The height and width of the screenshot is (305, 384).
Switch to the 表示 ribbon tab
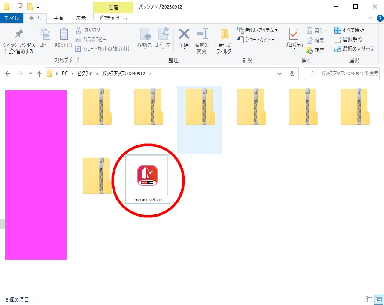click(x=81, y=18)
